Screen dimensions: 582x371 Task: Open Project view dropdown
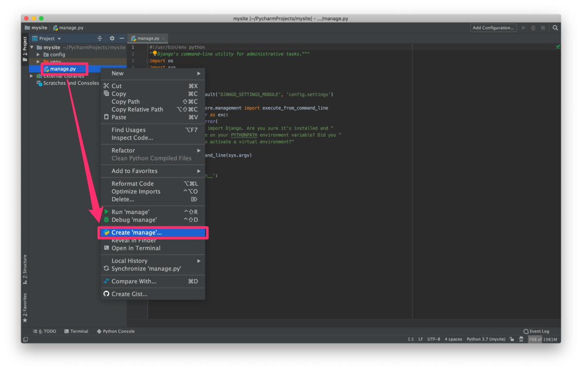(47, 38)
